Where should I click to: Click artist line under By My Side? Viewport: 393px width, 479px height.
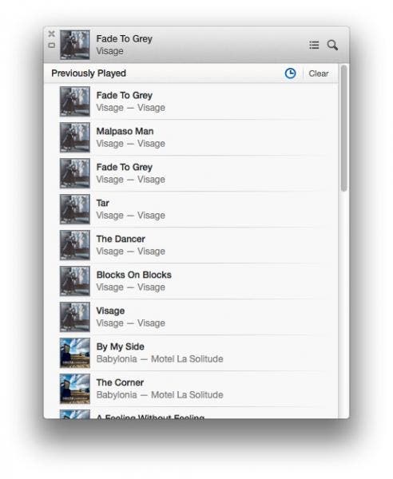[160, 359]
